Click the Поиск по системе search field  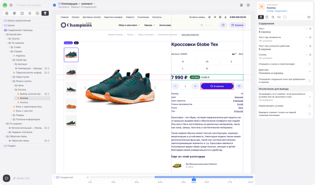[32, 5]
